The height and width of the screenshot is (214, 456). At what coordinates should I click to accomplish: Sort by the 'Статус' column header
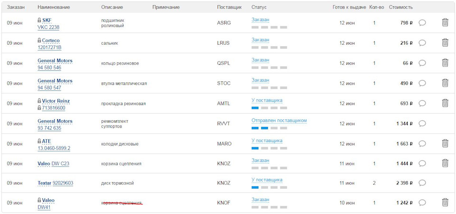click(259, 7)
